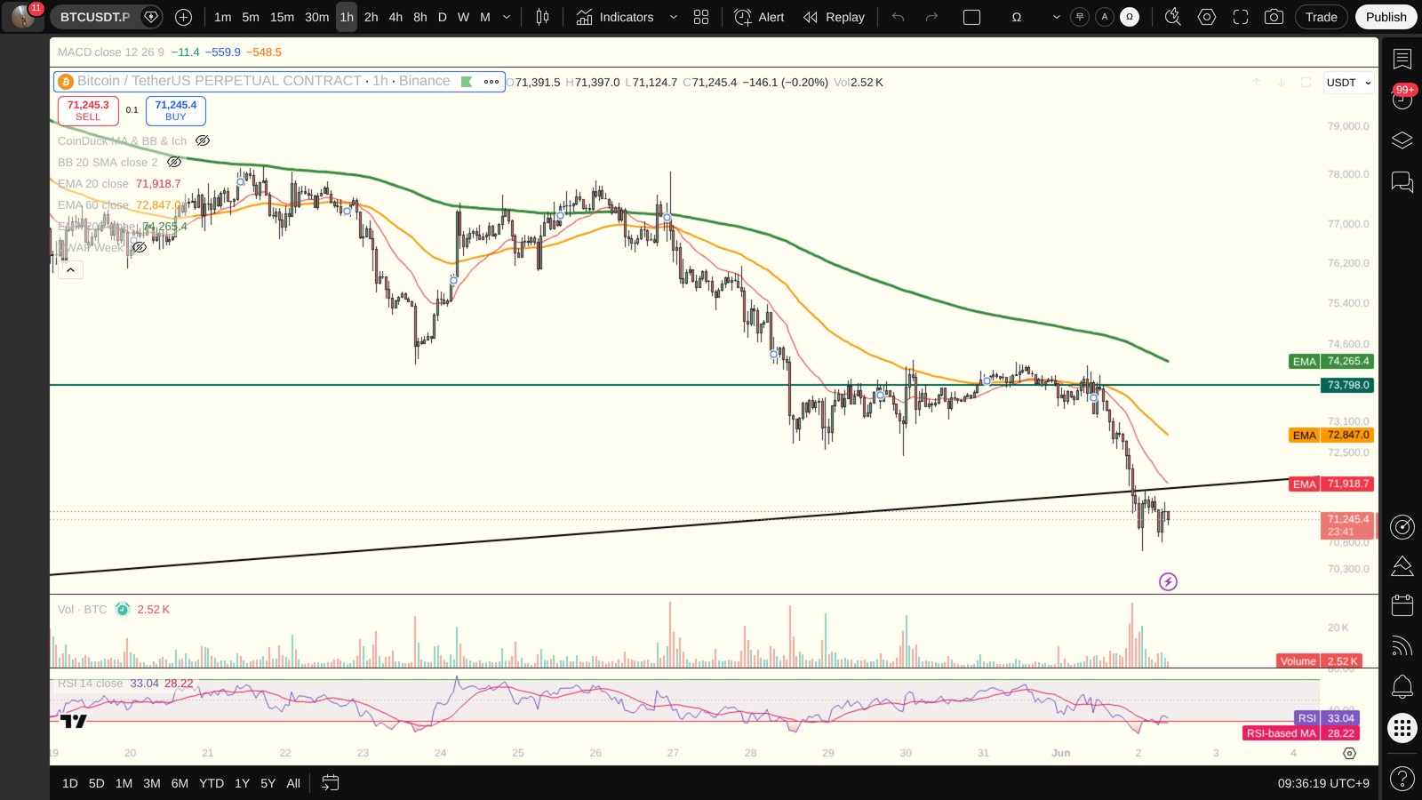Take a chart snapshot with the camera
The image size is (1422, 800).
pos(1274,17)
